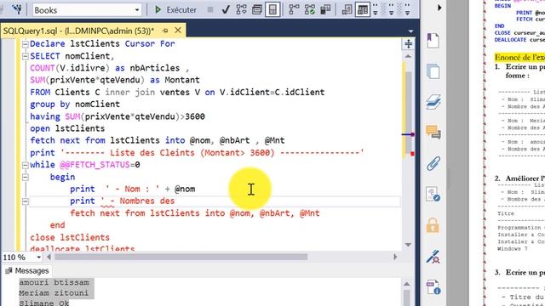
Task: Open the Security lock panel in PDF reader
Action: 433,225
